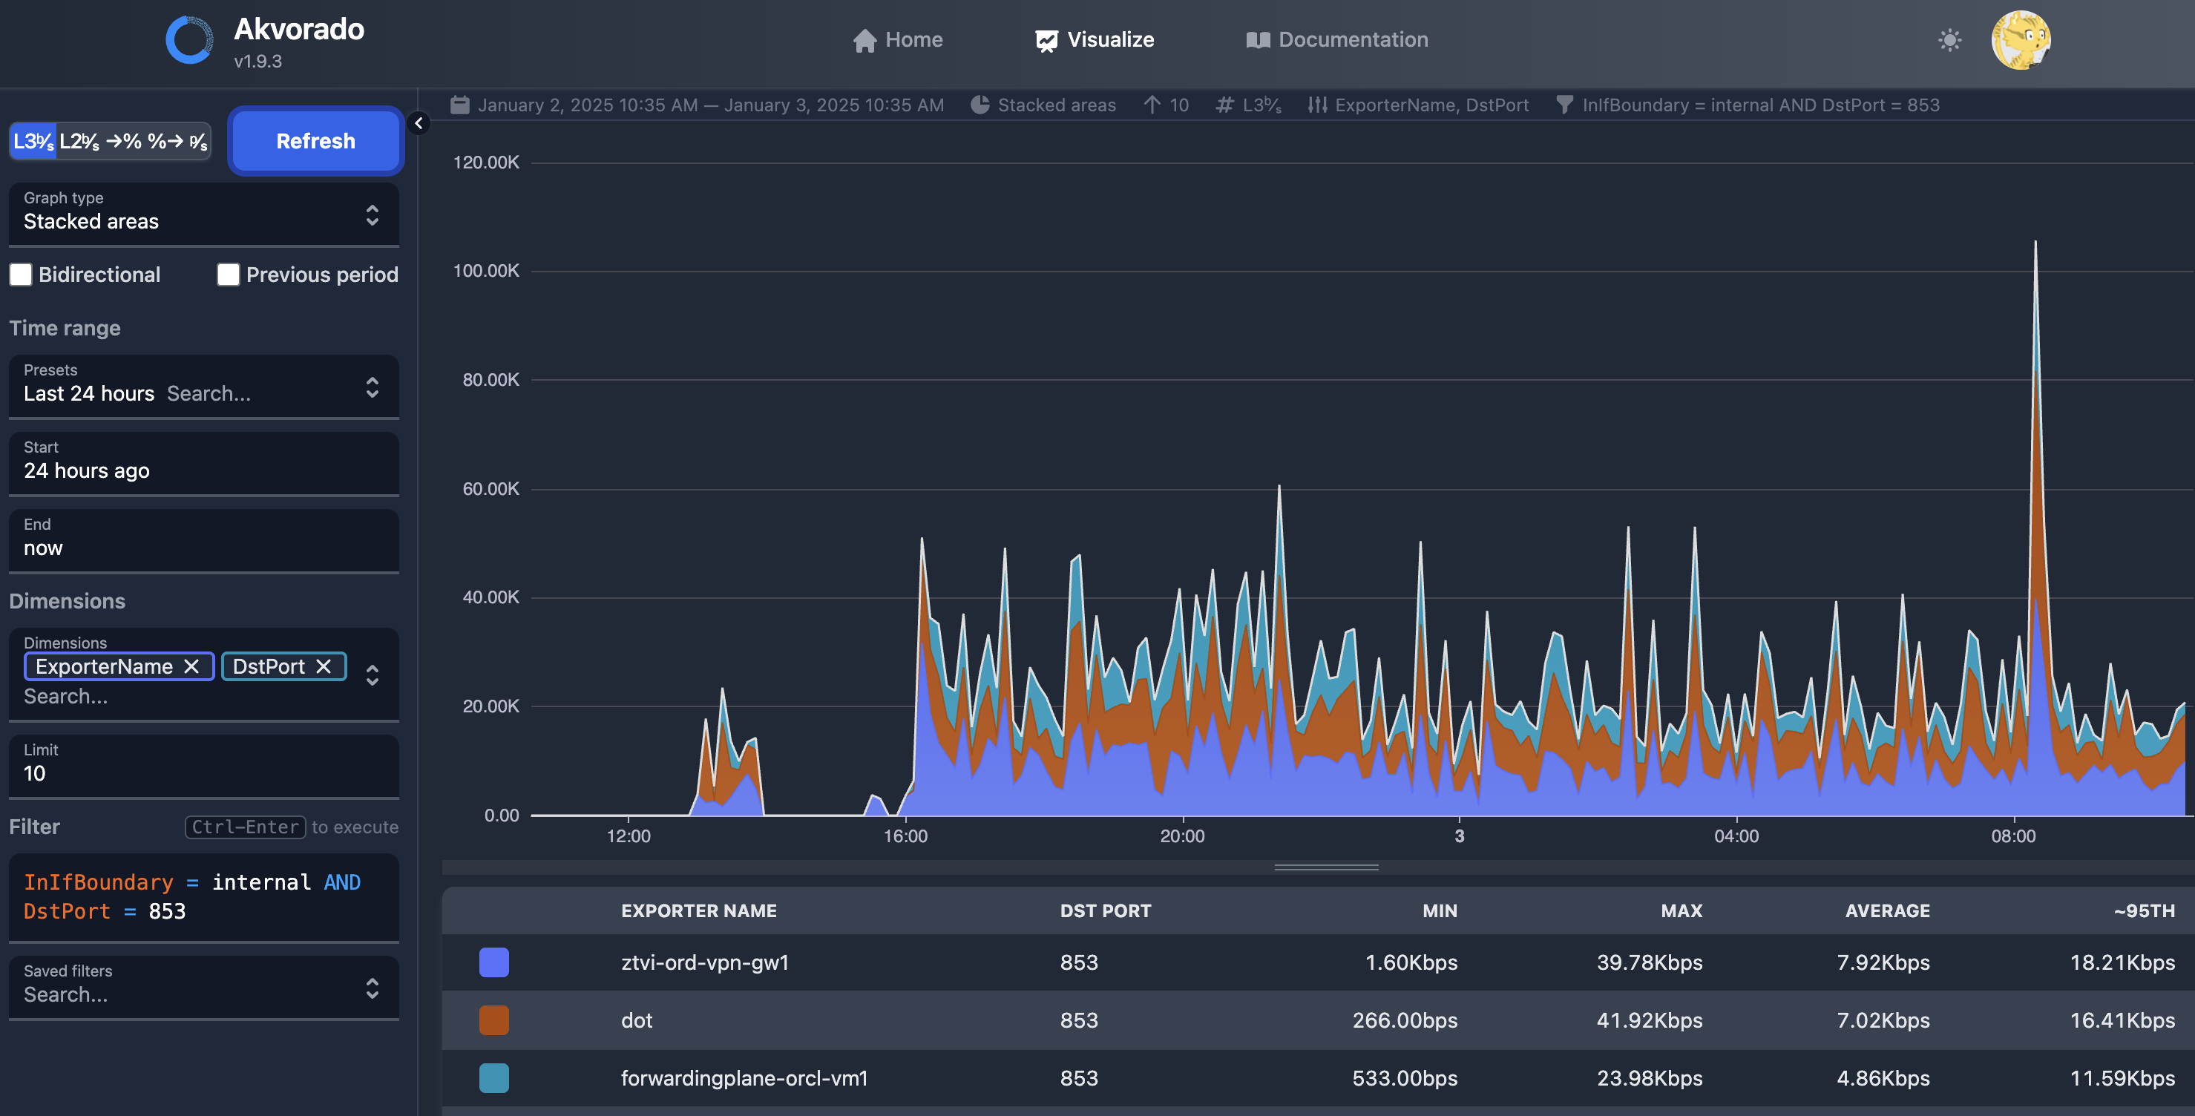Click the date range text in summary bar
The width and height of the screenshot is (2195, 1116).
[711, 105]
